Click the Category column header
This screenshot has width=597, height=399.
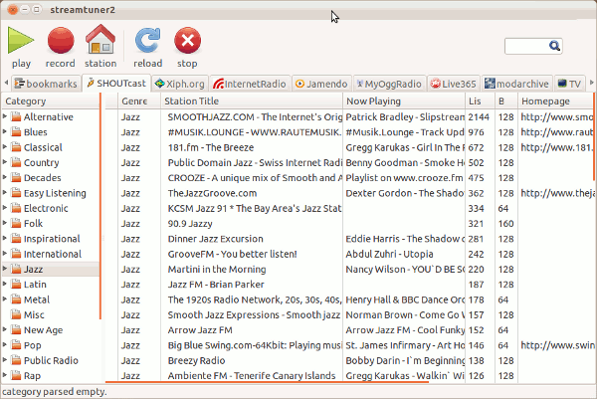51,100
